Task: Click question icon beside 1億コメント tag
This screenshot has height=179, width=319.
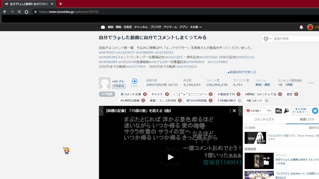Action: [x=266, y=100]
